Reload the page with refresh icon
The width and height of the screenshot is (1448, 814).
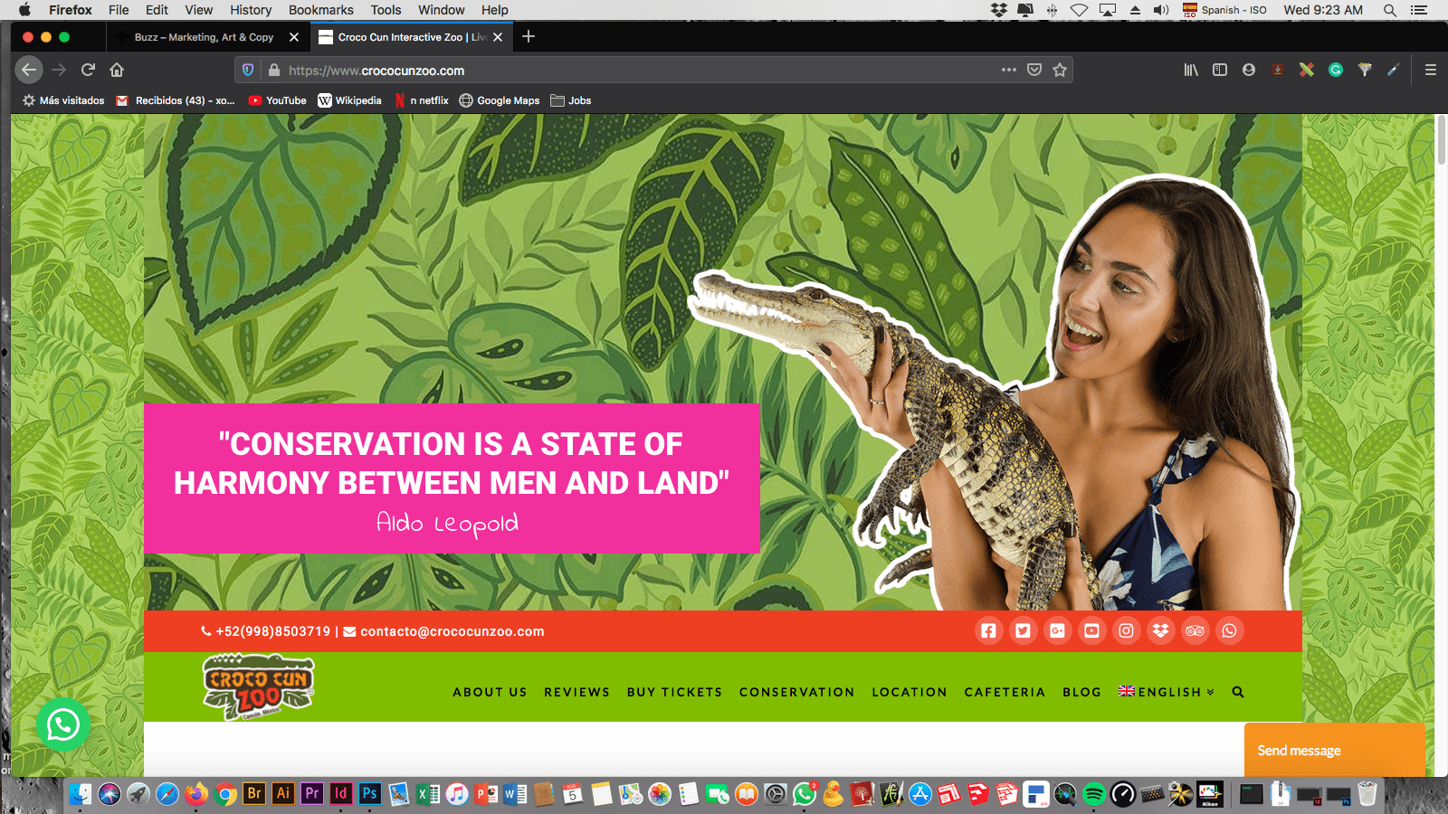pos(88,71)
